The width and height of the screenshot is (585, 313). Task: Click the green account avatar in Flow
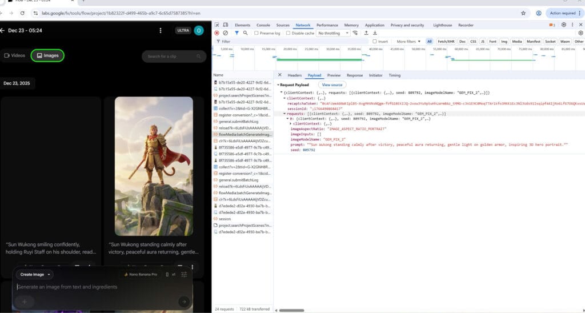pyautogui.click(x=199, y=31)
